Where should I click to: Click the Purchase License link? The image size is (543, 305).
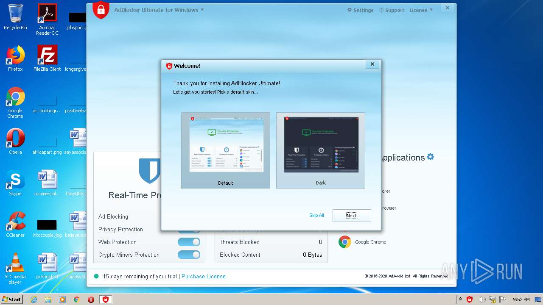pyautogui.click(x=204, y=276)
